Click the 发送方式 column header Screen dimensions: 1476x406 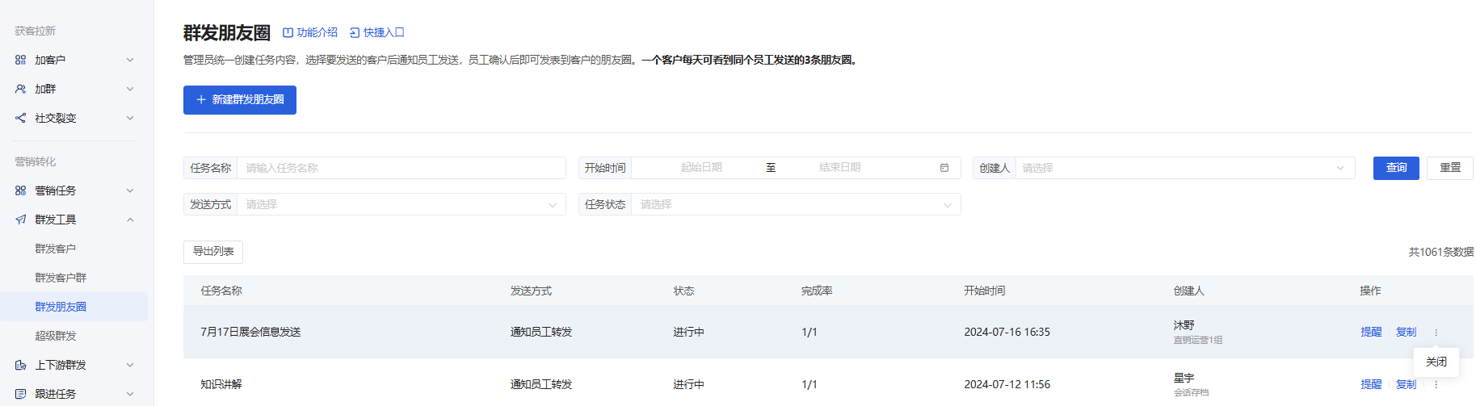tap(531, 291)
